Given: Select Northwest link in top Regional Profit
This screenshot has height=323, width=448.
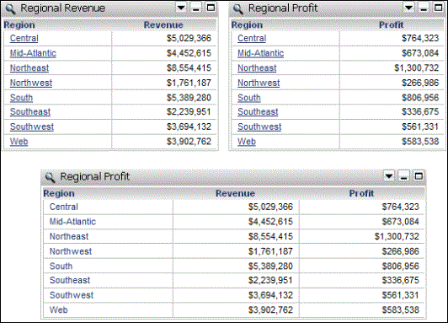Looking at the screenshot, I should click(259, 83).
